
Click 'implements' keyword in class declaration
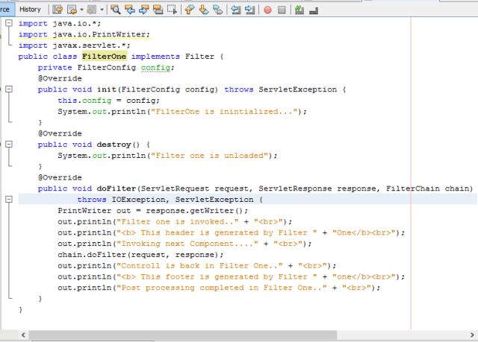pyautogui.click(x=155, y=57)
